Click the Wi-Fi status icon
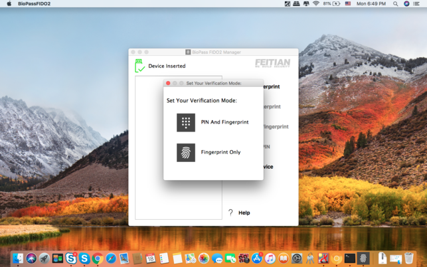The image size is (427, 267). 316,3
